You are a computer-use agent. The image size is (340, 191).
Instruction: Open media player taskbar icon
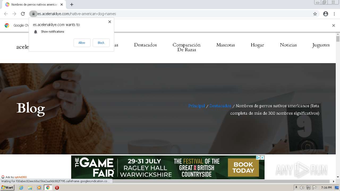pos(39,188)
